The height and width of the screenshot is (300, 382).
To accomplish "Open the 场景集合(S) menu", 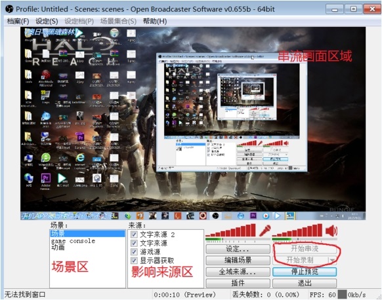I will (118, 22).
